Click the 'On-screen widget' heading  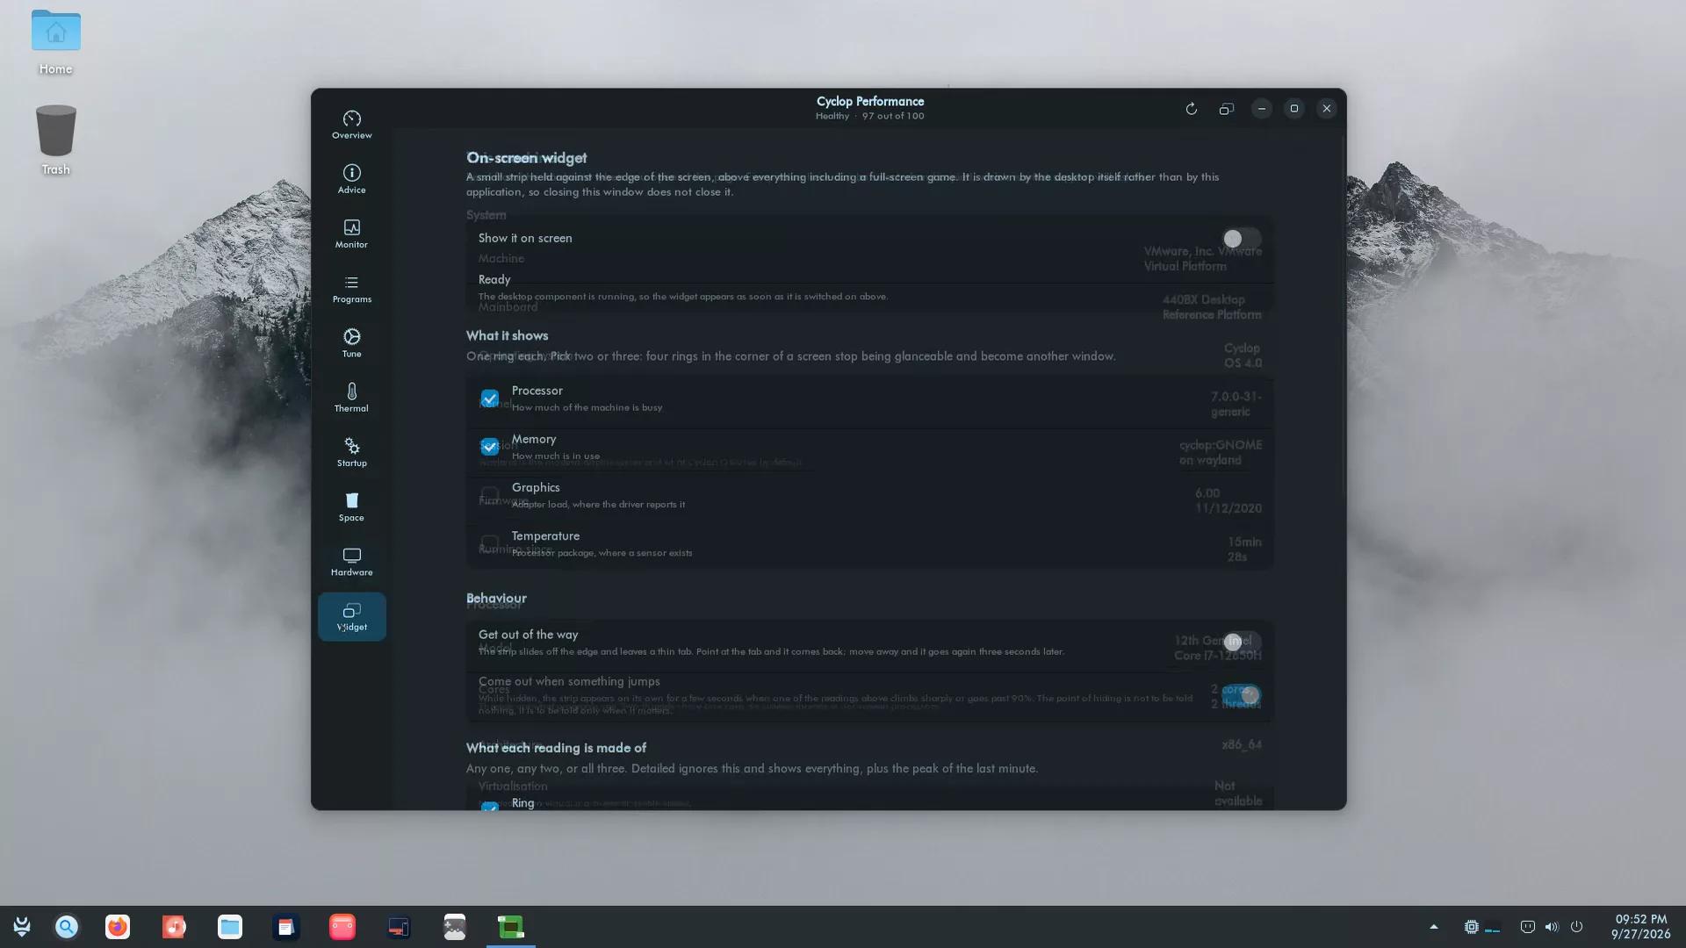(526, 158)
